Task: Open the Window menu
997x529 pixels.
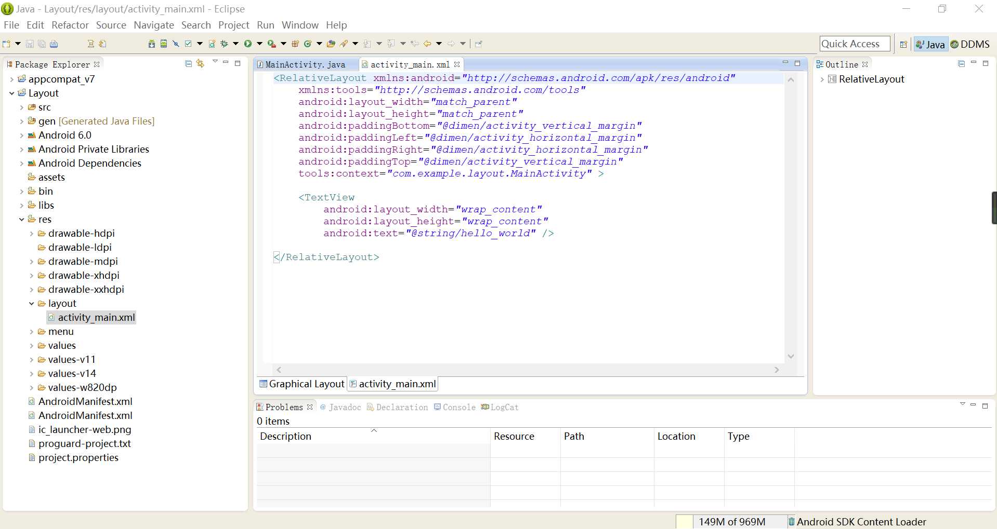Action: click(x=300, y=25)
